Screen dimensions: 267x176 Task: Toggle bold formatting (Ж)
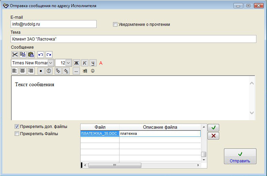tap(76, 63)
